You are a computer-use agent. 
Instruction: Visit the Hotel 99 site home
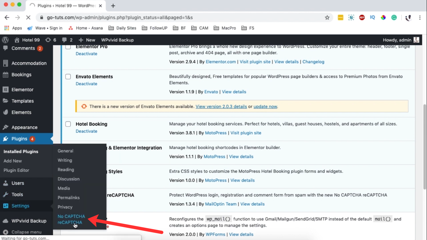pyautogui.click(x=27, y=40)
